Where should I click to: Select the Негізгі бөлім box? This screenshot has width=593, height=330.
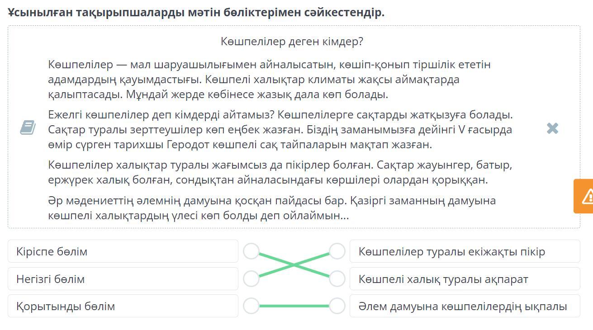point(123,279)
